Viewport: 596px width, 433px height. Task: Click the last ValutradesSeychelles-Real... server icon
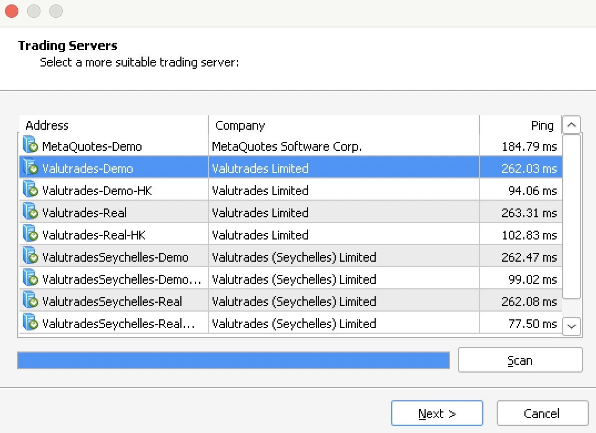(x=30, y=323)
